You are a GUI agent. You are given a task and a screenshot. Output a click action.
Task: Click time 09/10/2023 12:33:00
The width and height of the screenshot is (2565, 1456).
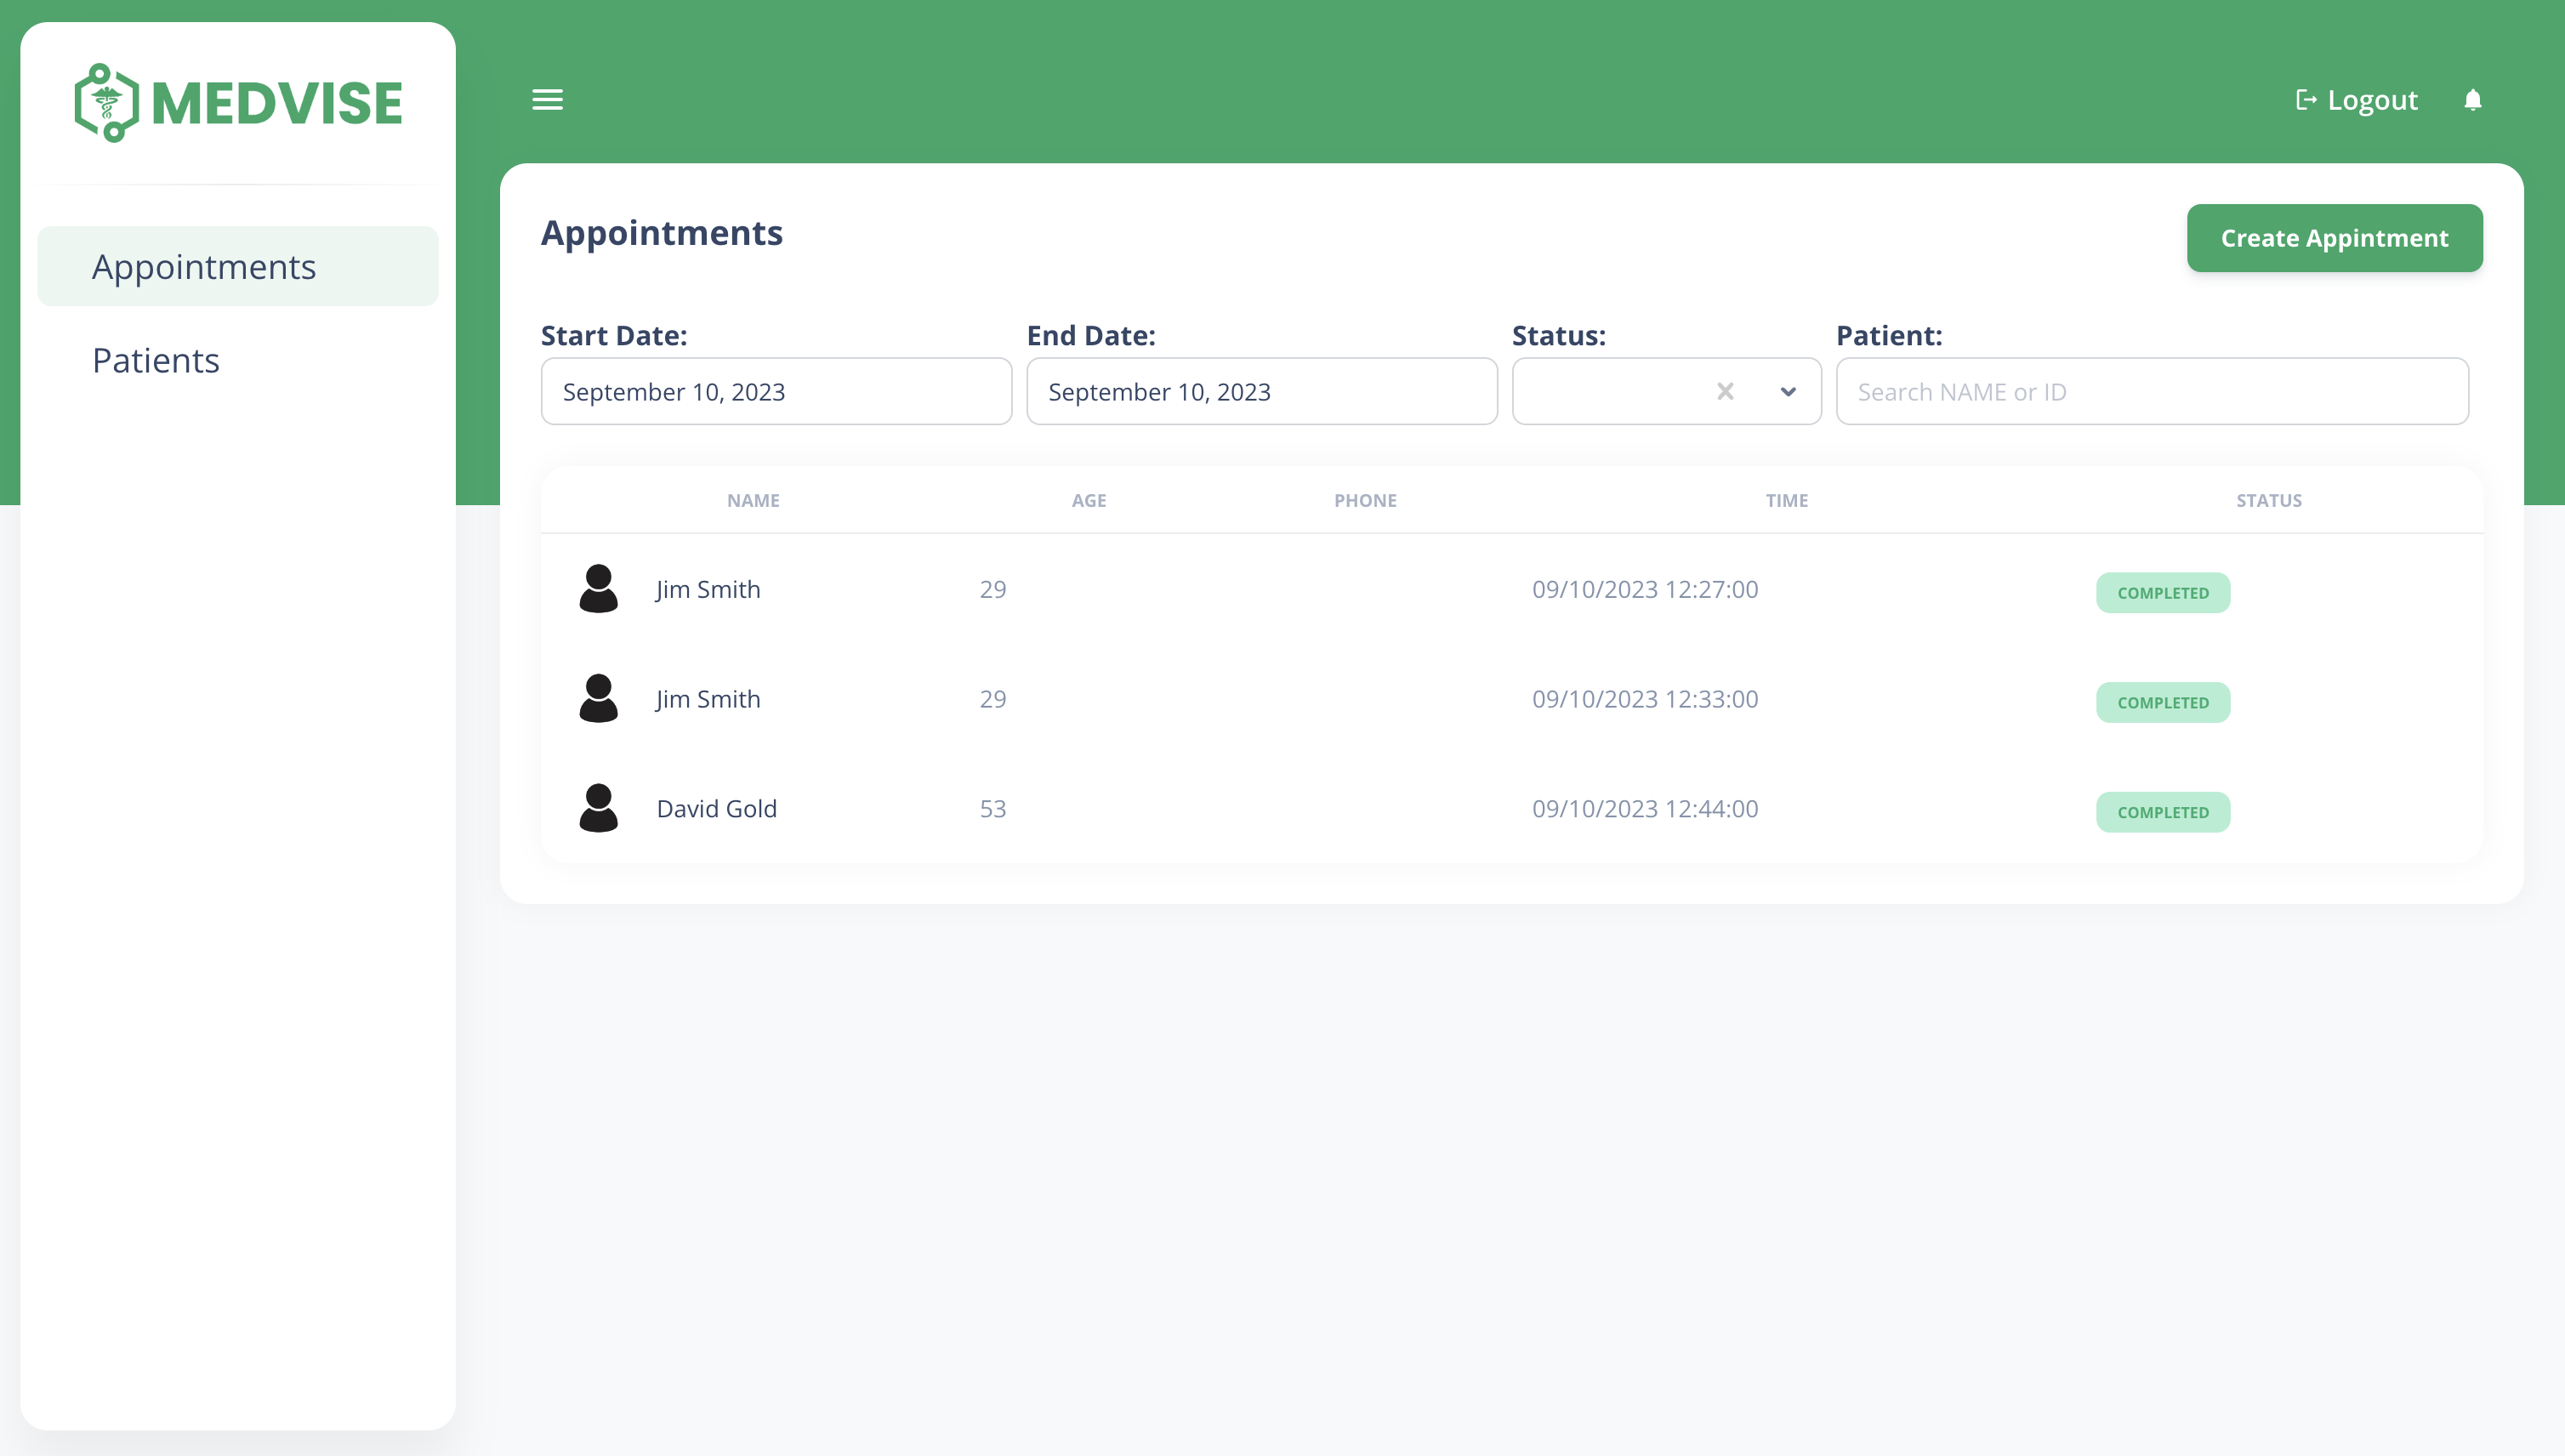(1644, 699)
